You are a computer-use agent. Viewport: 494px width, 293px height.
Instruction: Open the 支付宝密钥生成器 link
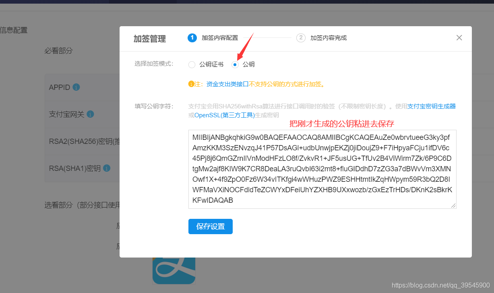point(432,106)
